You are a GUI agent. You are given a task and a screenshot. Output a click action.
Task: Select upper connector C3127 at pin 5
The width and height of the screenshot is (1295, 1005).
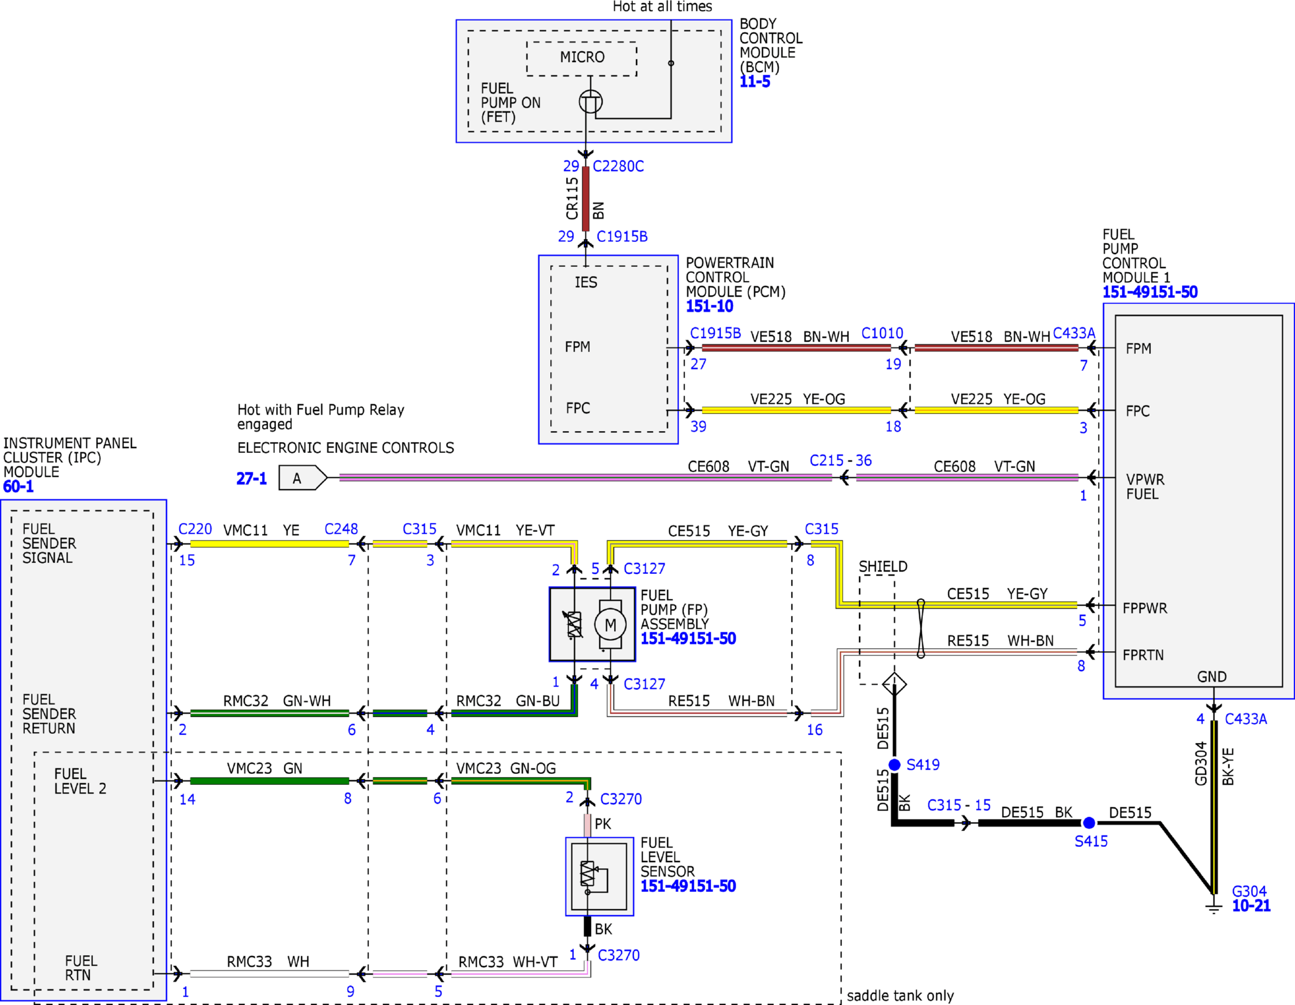[644, 569]
